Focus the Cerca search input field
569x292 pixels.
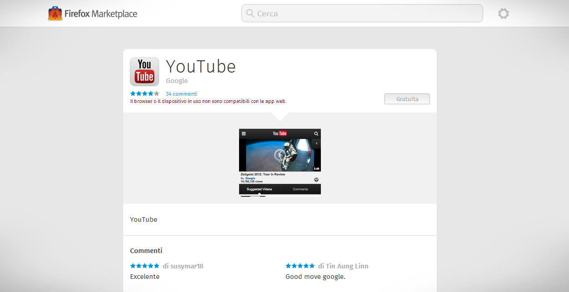tap(362, 13)
